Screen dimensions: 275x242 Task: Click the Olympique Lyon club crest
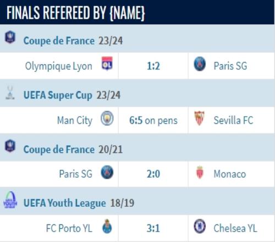pos(107,64)
